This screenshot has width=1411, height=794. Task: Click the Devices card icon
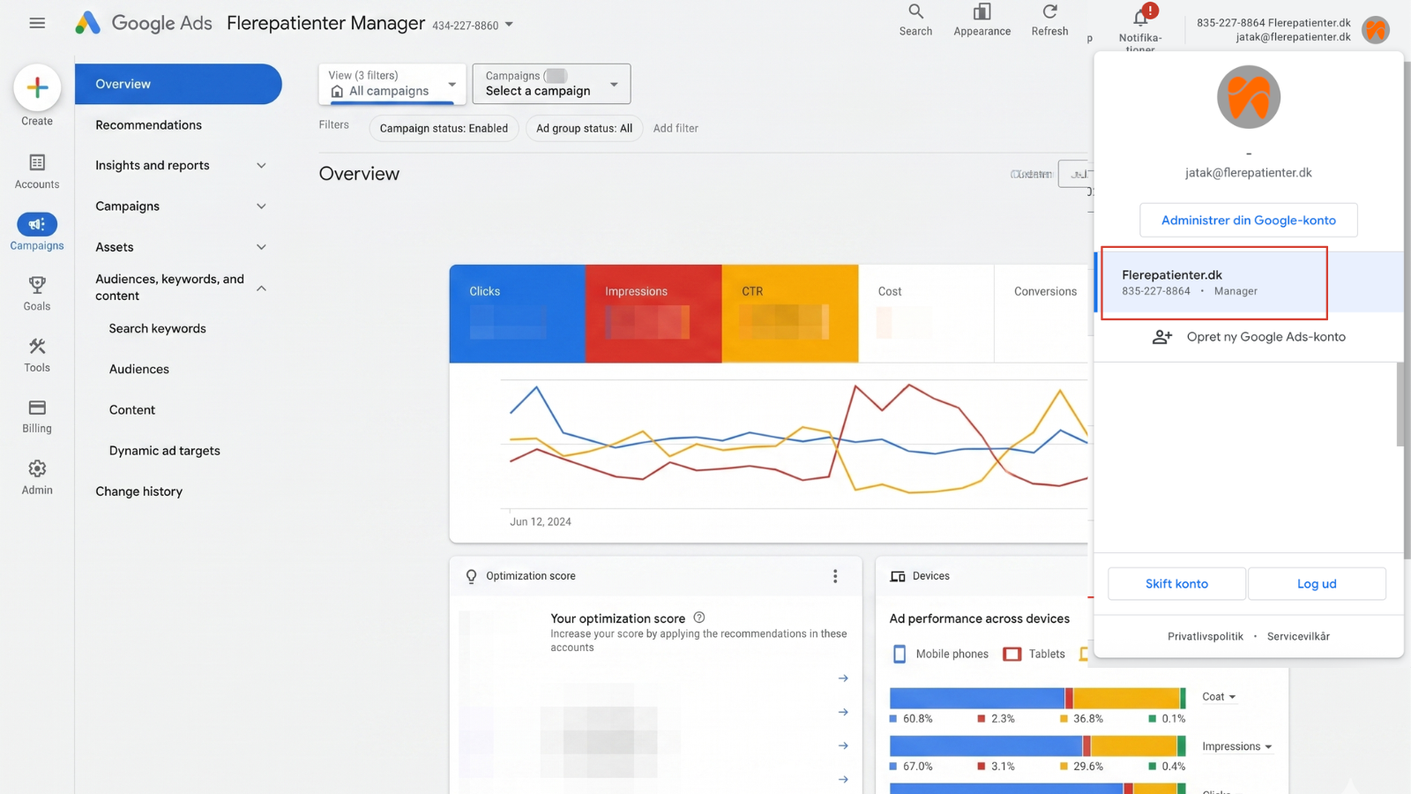[898, 576]
